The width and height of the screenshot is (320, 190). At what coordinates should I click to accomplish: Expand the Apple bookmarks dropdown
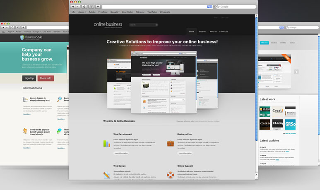point(82,12)
